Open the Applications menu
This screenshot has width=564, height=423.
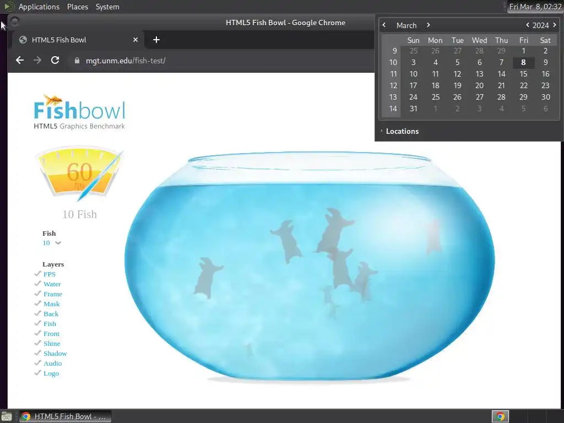tap(39, 7)
